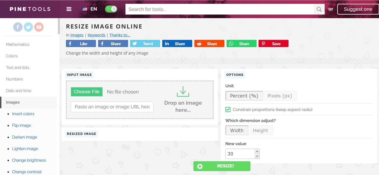379x175 pixels.
Task: Open the Text and lists category
Action: tap(17, 68)
